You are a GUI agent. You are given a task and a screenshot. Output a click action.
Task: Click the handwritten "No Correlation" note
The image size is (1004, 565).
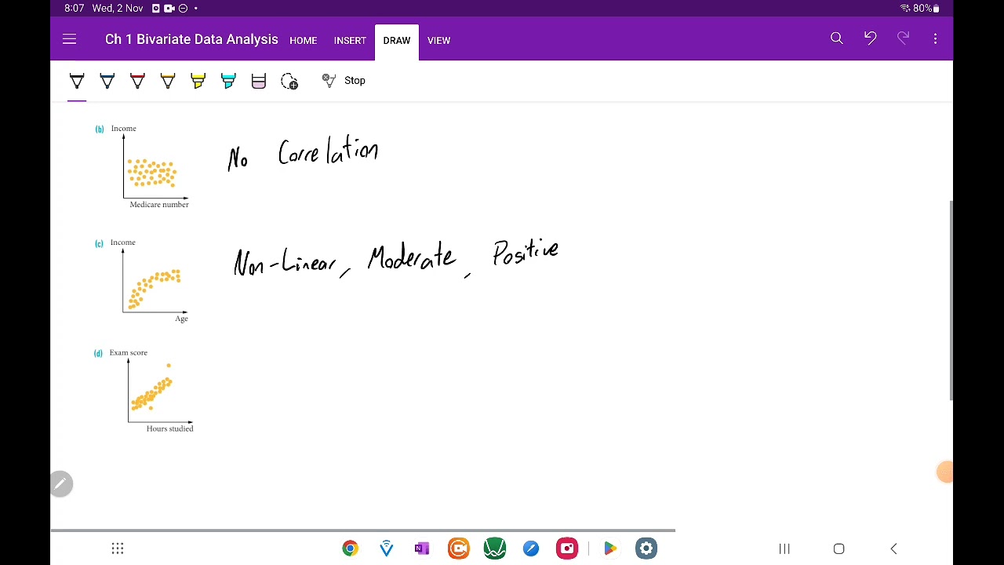pyautogui.click(x=304, y=152)
